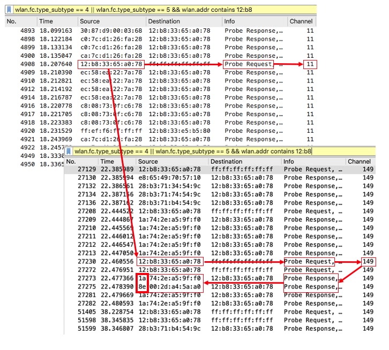Select packet 4916 at time 18.220778
Viewport: 389px width, 350px height.
(161, 106)
